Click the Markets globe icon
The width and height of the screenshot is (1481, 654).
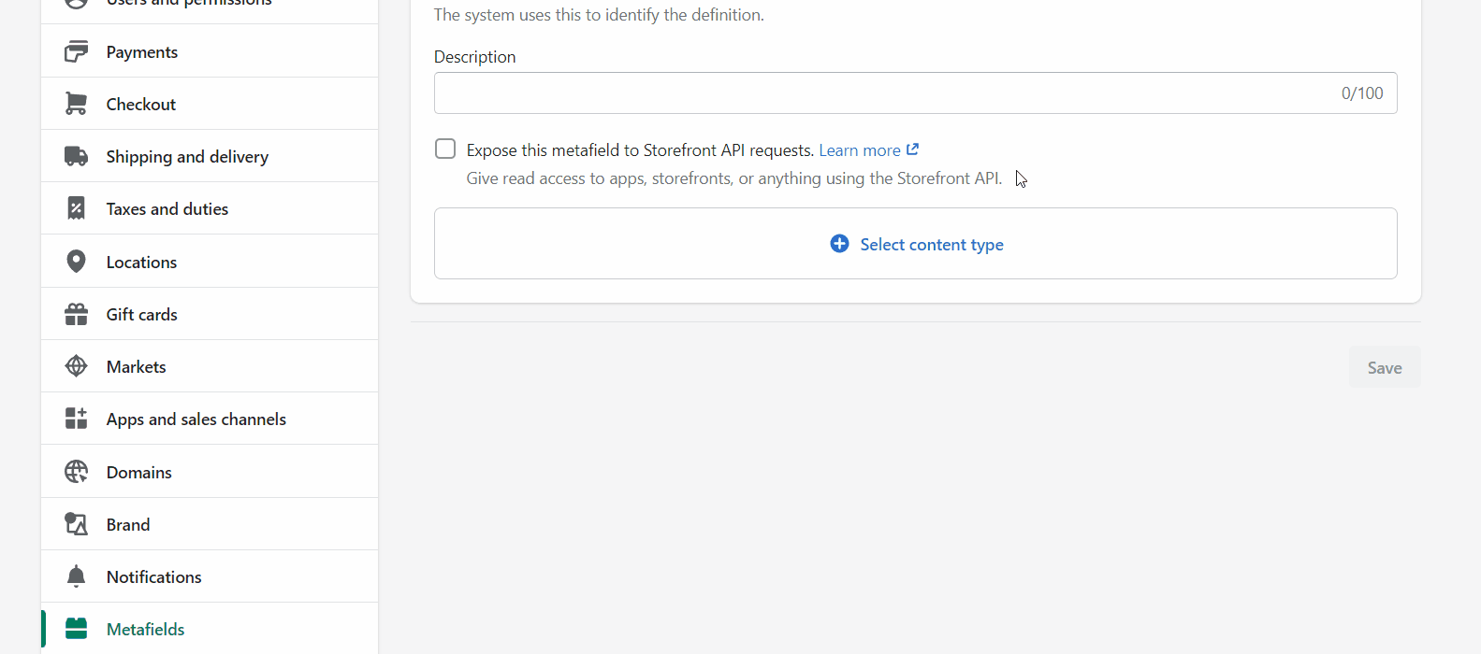pyautogui.click(x=76, y=366)
